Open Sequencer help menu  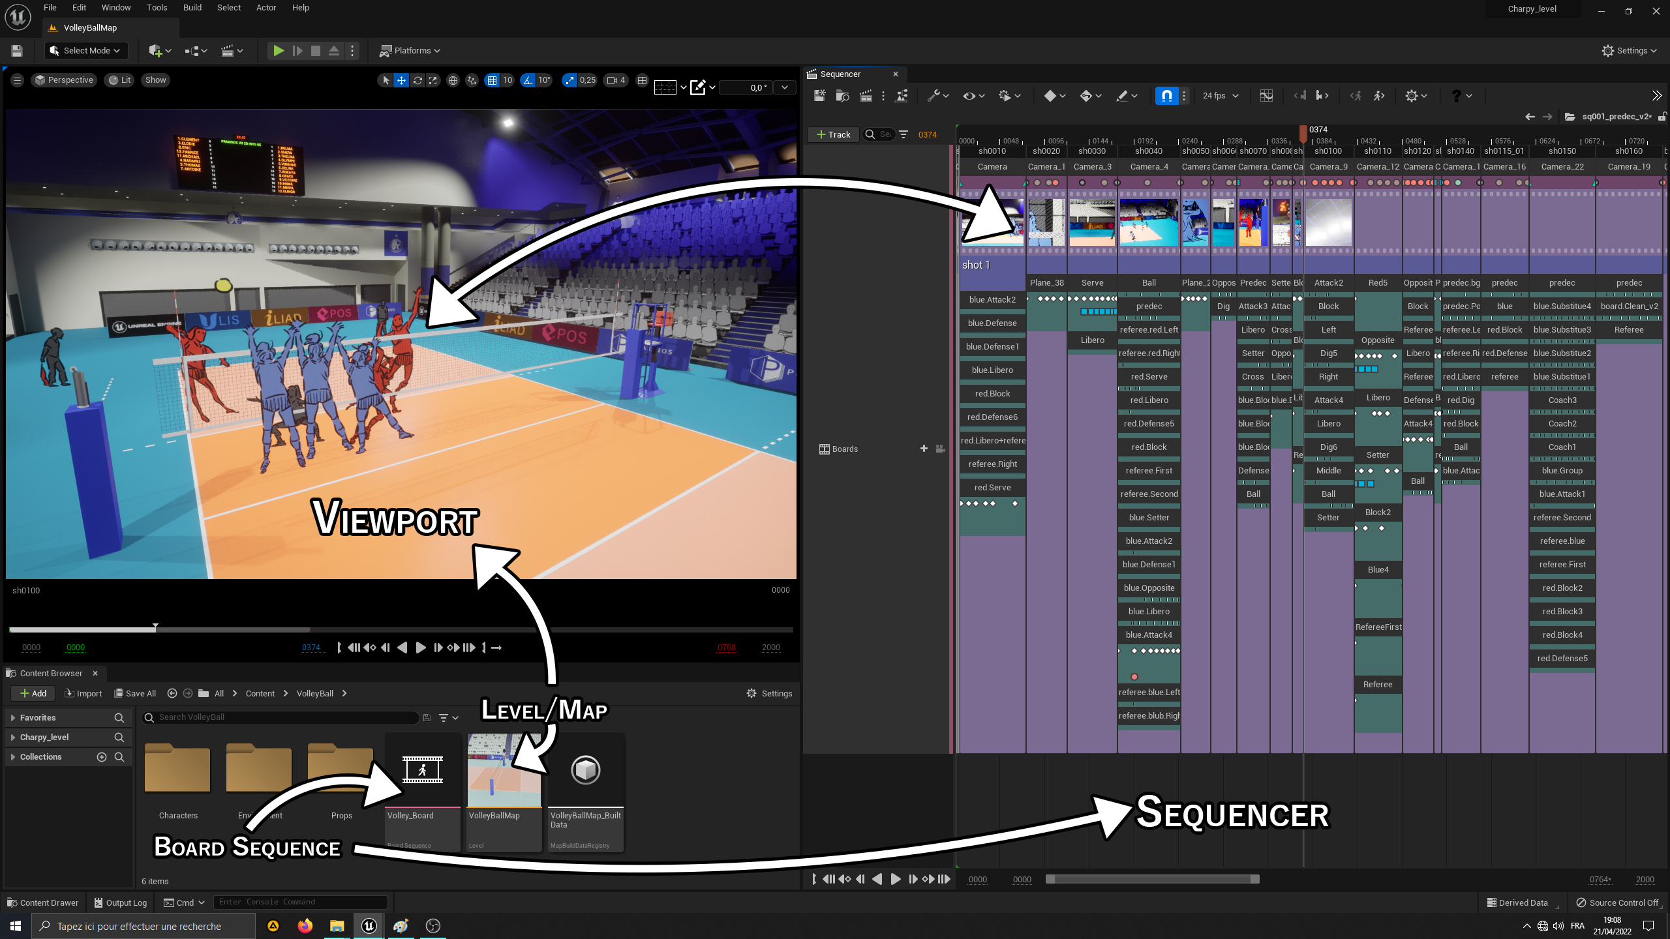[1462, 96]
